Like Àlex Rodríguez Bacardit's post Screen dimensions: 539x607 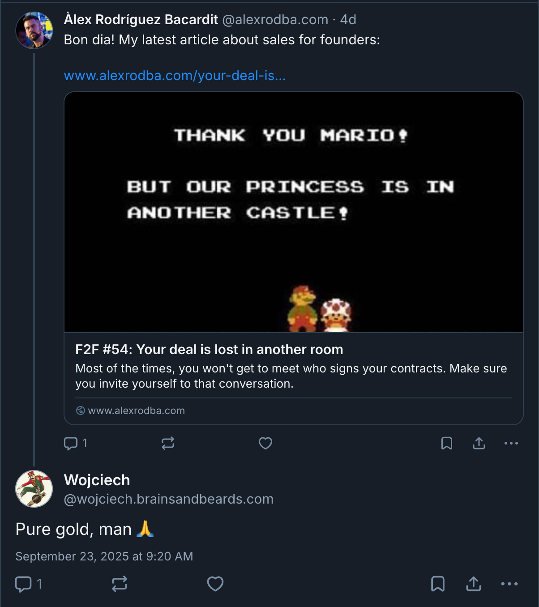point(265,443)
